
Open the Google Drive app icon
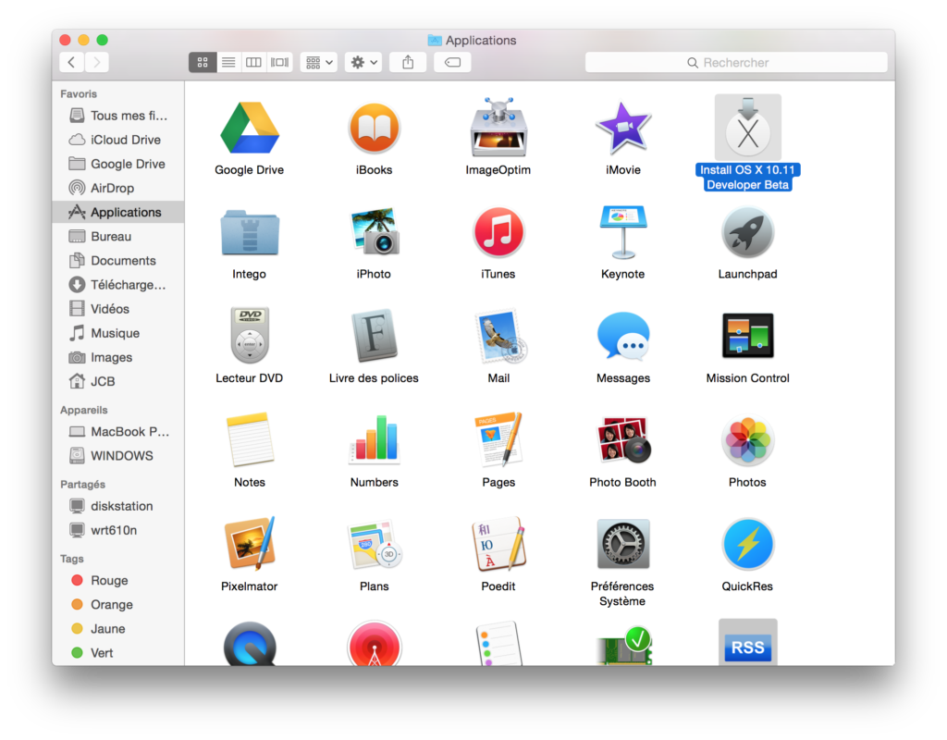pos(250,128)
